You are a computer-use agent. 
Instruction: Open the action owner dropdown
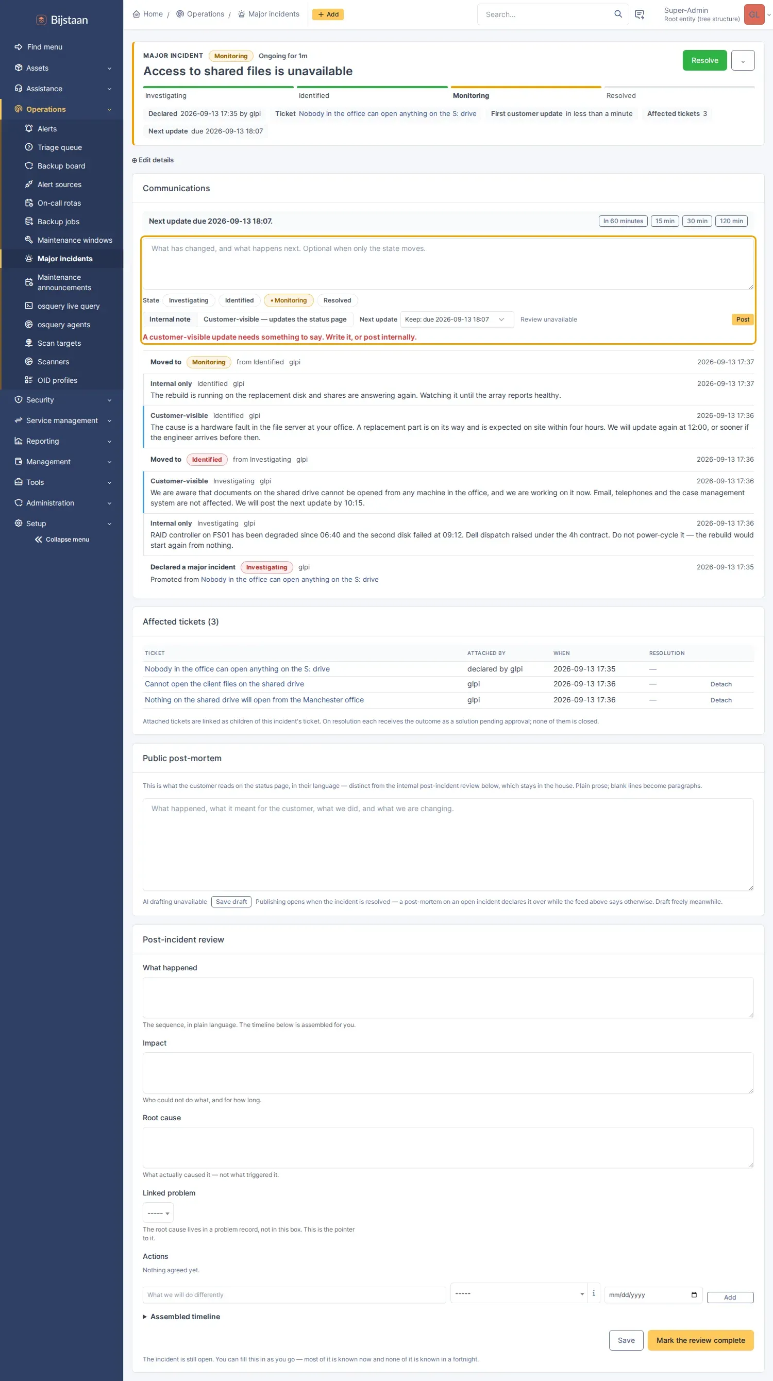point(518,1293)
